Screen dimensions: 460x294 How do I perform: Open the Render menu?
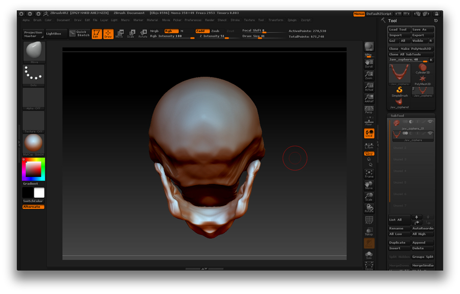click(x=210, y=20)
